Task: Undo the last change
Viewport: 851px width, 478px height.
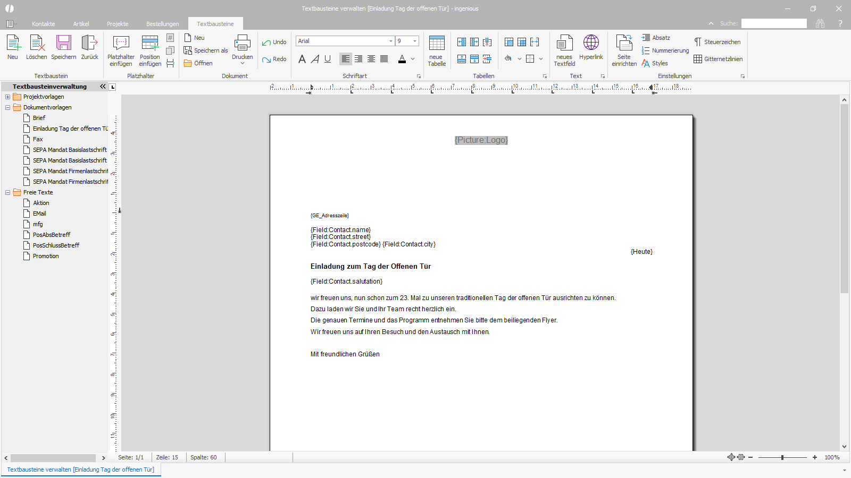Action: [x=274, y=42]
